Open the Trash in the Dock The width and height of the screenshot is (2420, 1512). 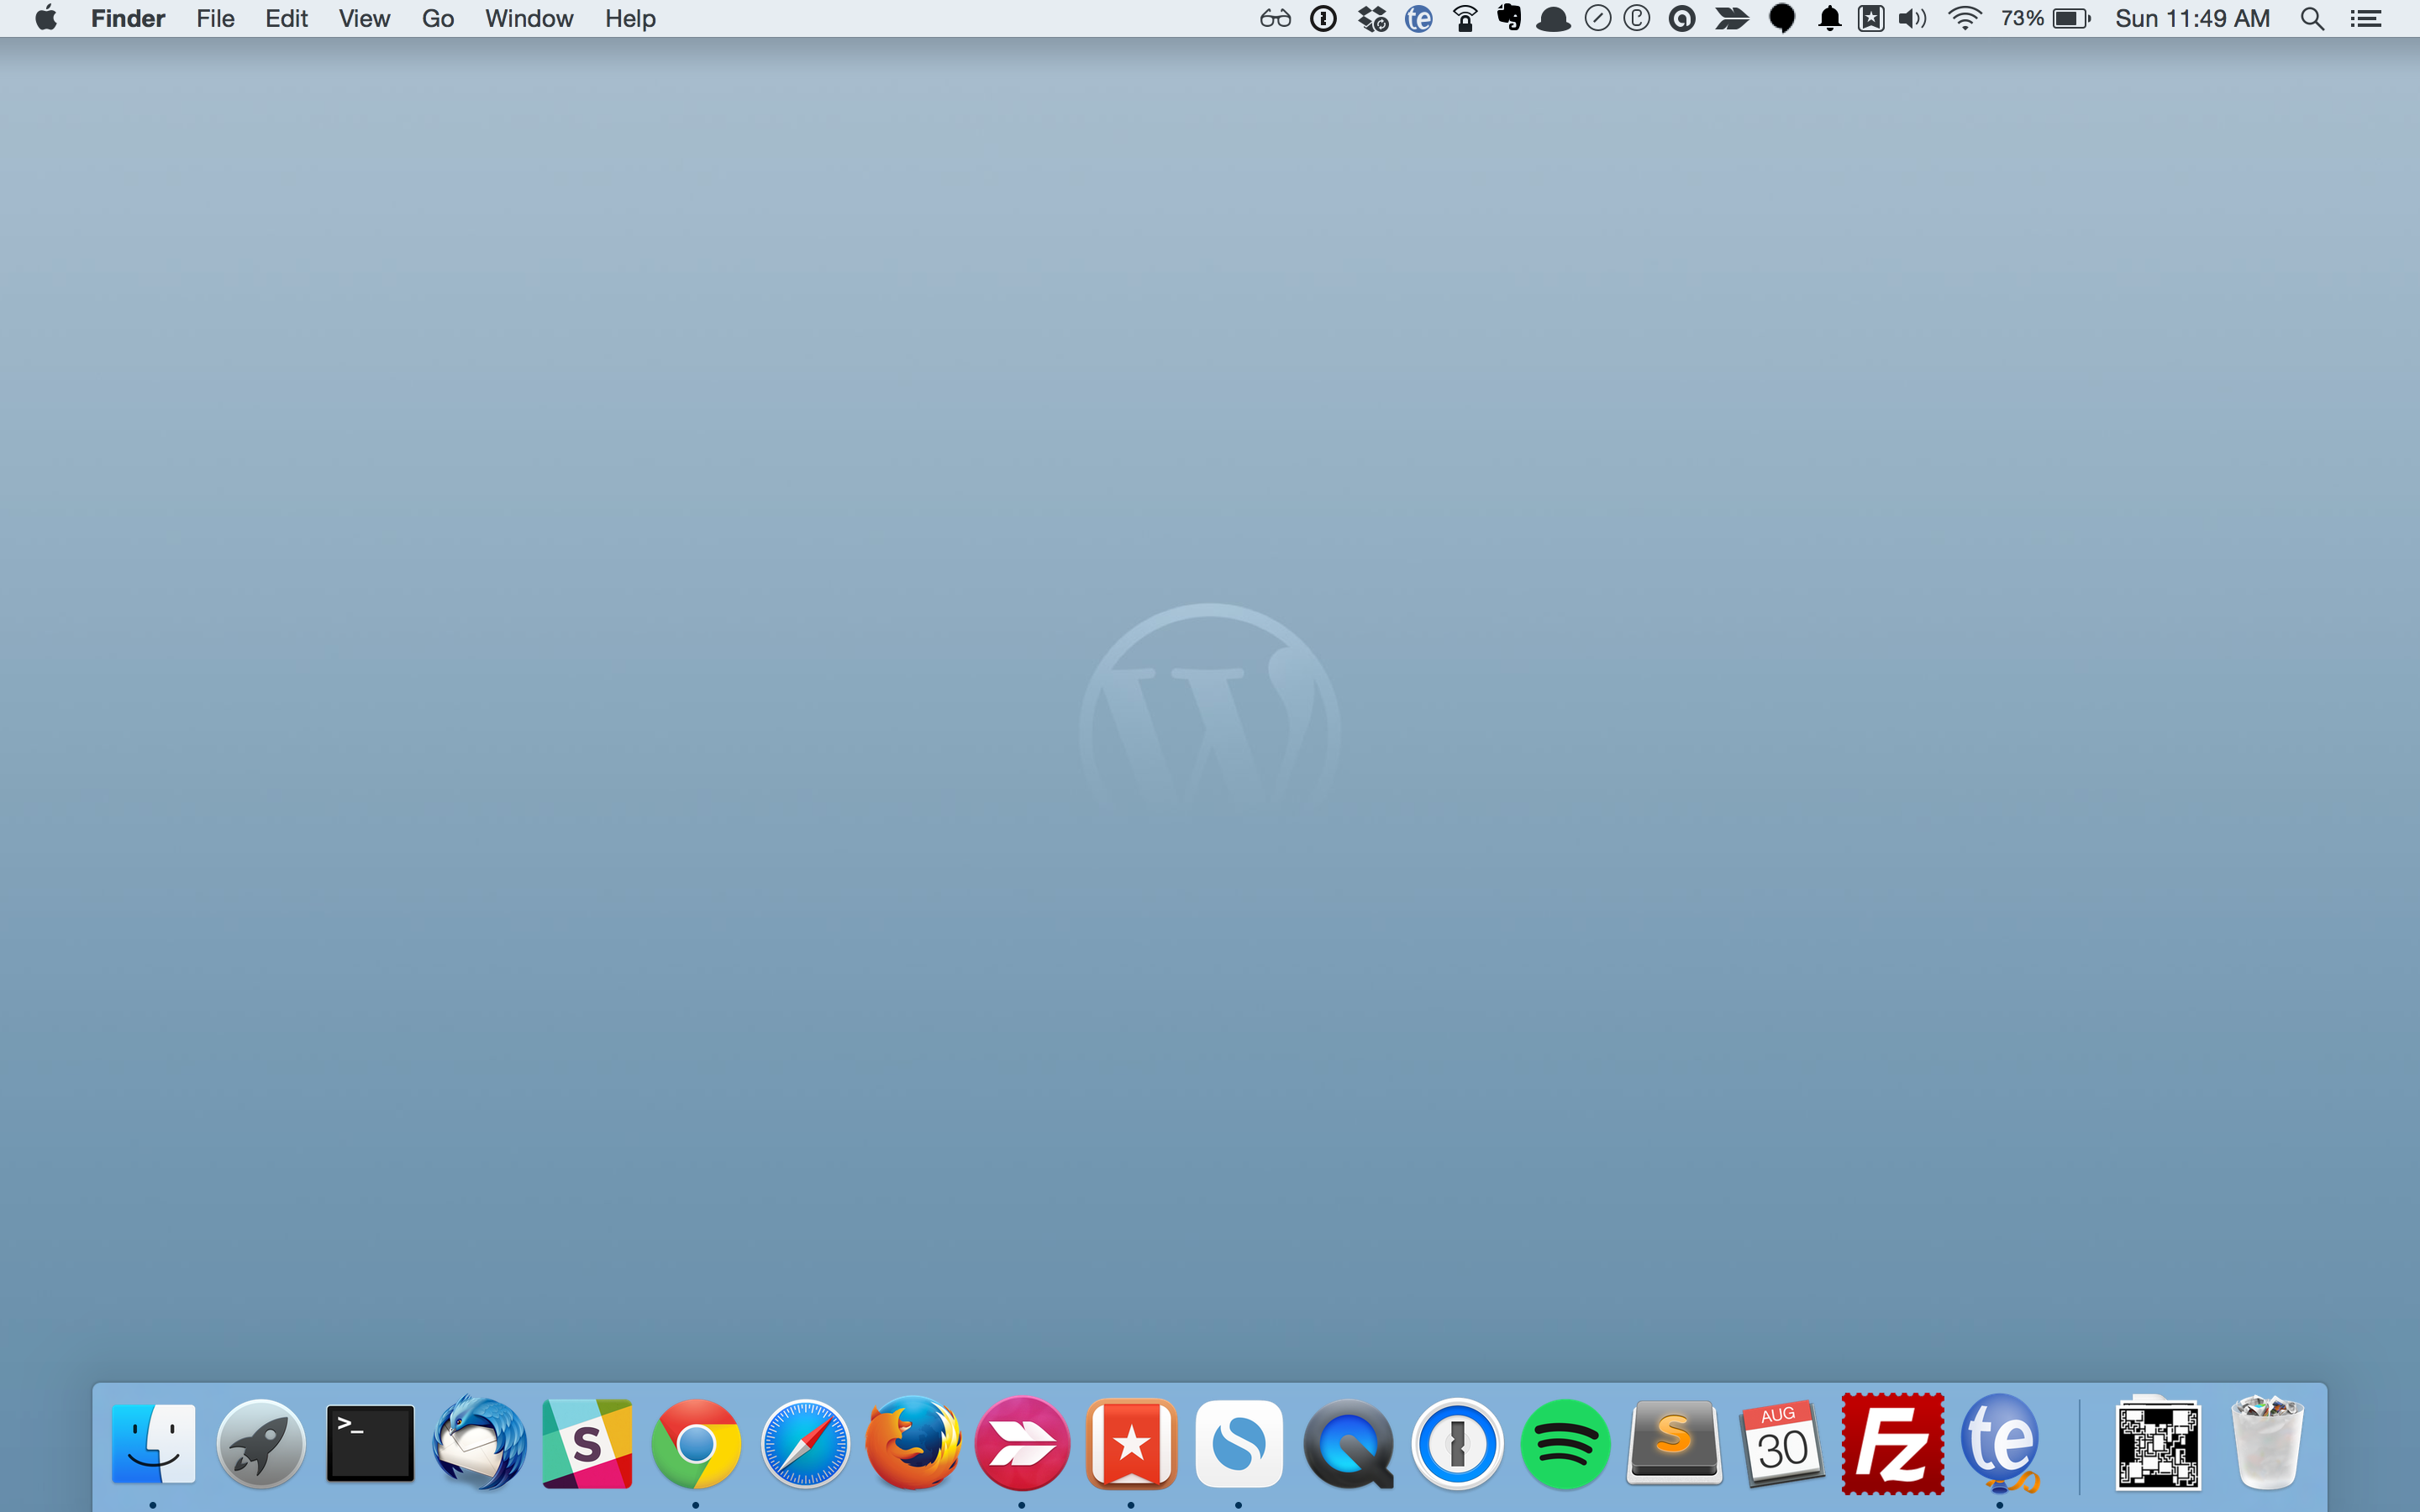click(2267, 1444)
